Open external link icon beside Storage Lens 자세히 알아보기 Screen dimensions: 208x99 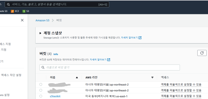[x=140, y=38]
